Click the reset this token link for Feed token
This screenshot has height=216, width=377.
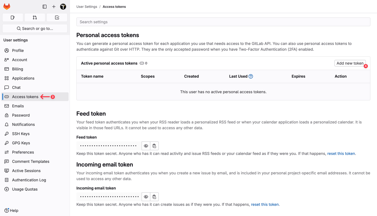click(341, 153)
